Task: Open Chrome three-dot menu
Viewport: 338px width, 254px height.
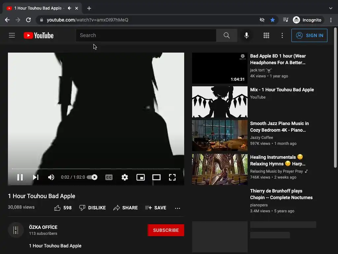Action: [x=331, y=20]
